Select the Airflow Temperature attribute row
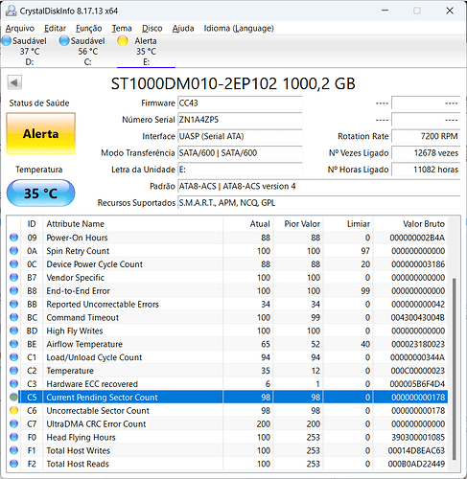 click(227, 344)
